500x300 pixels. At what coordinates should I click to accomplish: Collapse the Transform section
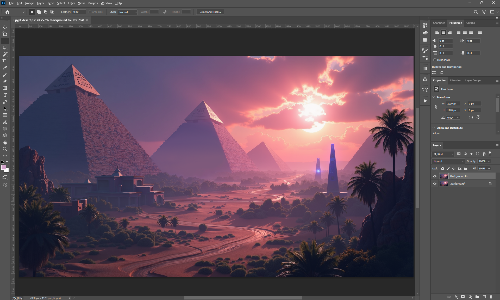pos(434,97)
